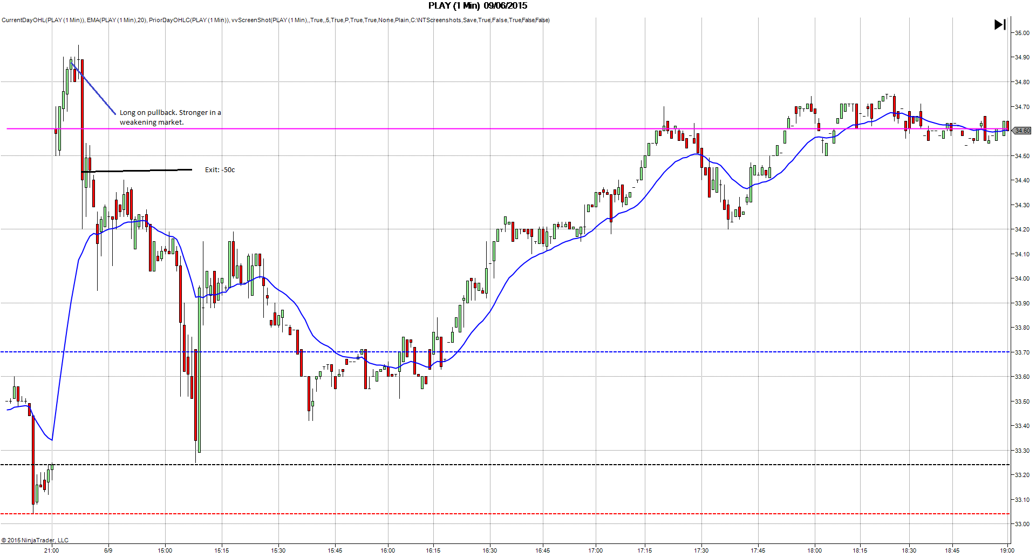Click the 15:45 time axis label
1036x558 pixels.
(x=335, y=550)
